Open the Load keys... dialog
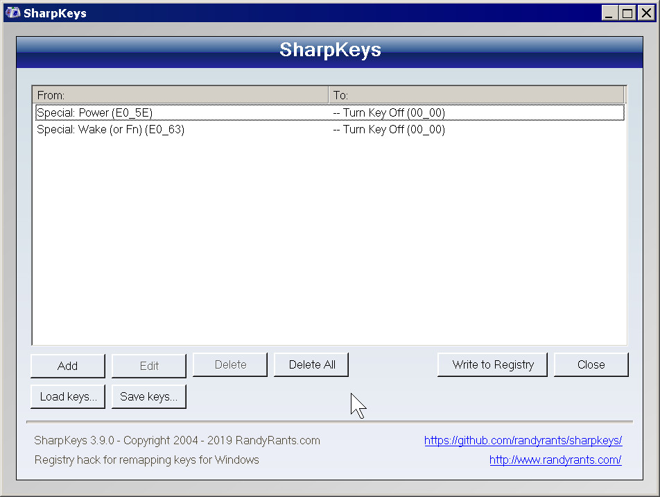660x497 pixels. click(68, 396)
